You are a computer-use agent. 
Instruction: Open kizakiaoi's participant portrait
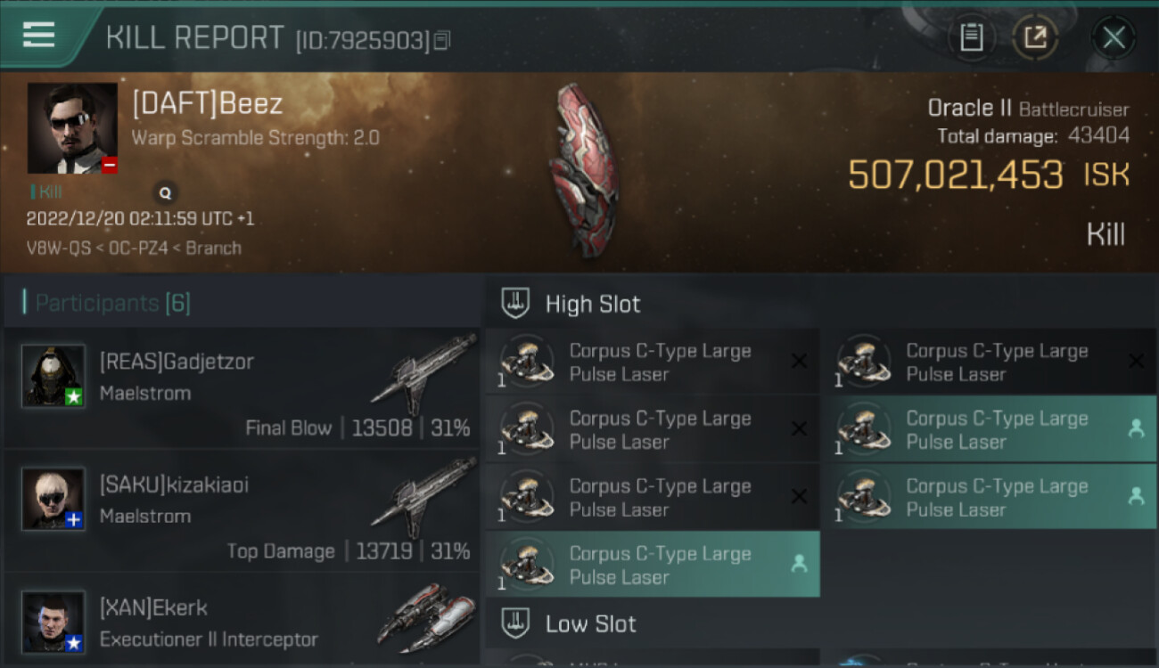pyautogui.click(x=53, y=499)
